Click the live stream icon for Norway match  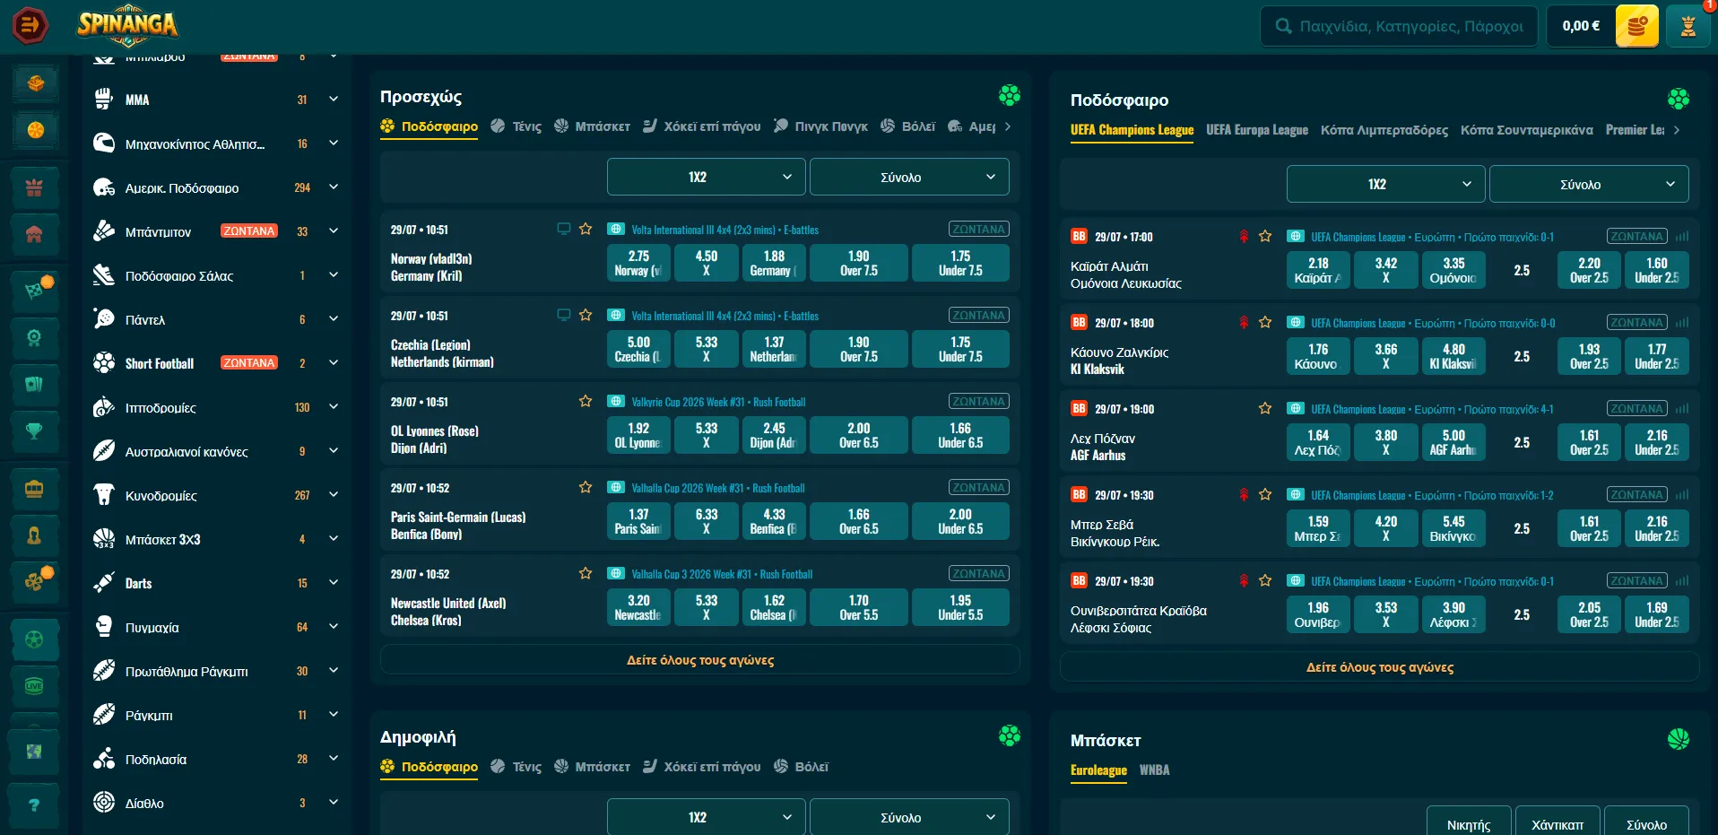(564, 229)
